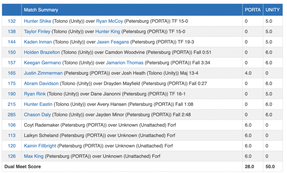This screenshot has height=173, width=287.
Task: Open Hunter Shike wrestler profile link
Action: (x=38, y=21)
